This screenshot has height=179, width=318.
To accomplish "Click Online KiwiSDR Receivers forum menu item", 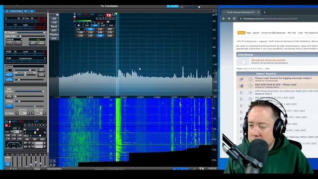I will click(273, 33).
